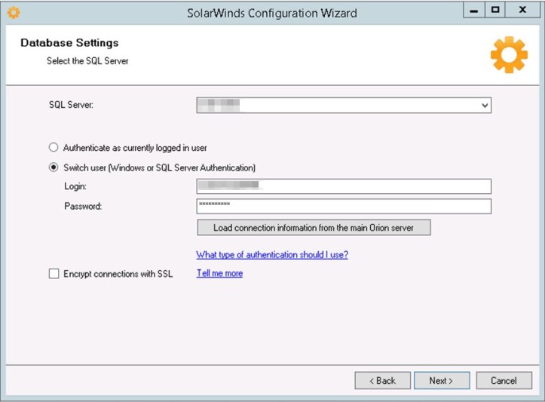Choose the Switch user authentication option

[54, 167]
